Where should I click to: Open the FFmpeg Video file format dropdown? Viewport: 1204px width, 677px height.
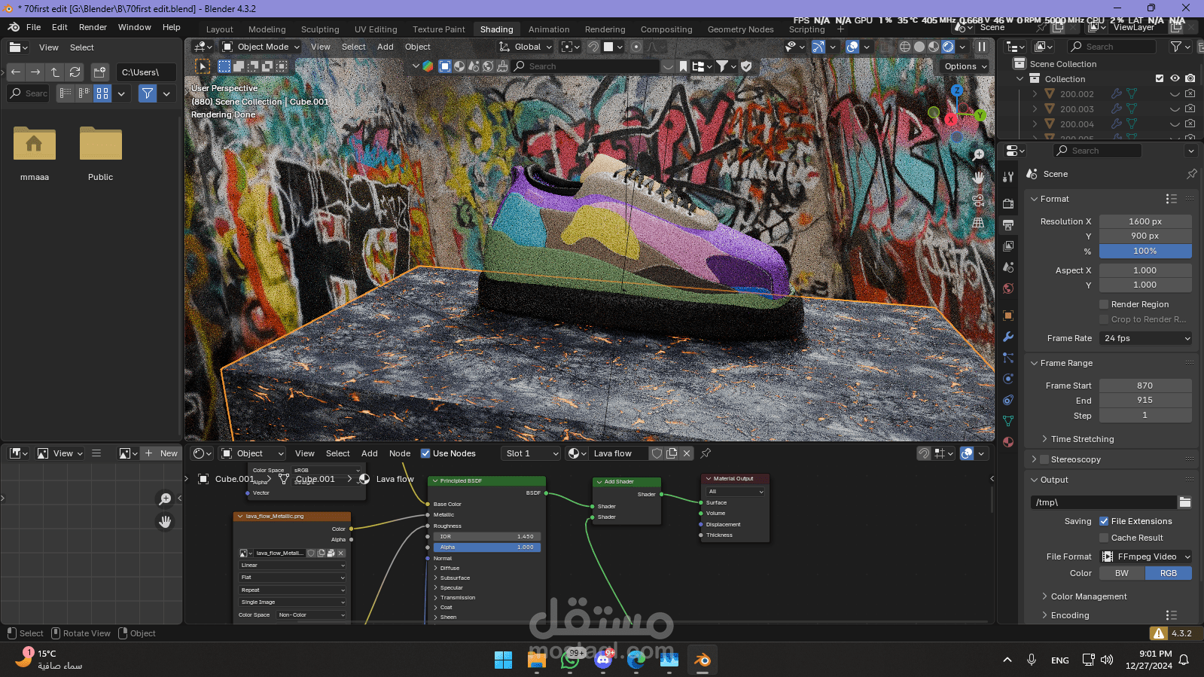click(x=1145, y=557)
